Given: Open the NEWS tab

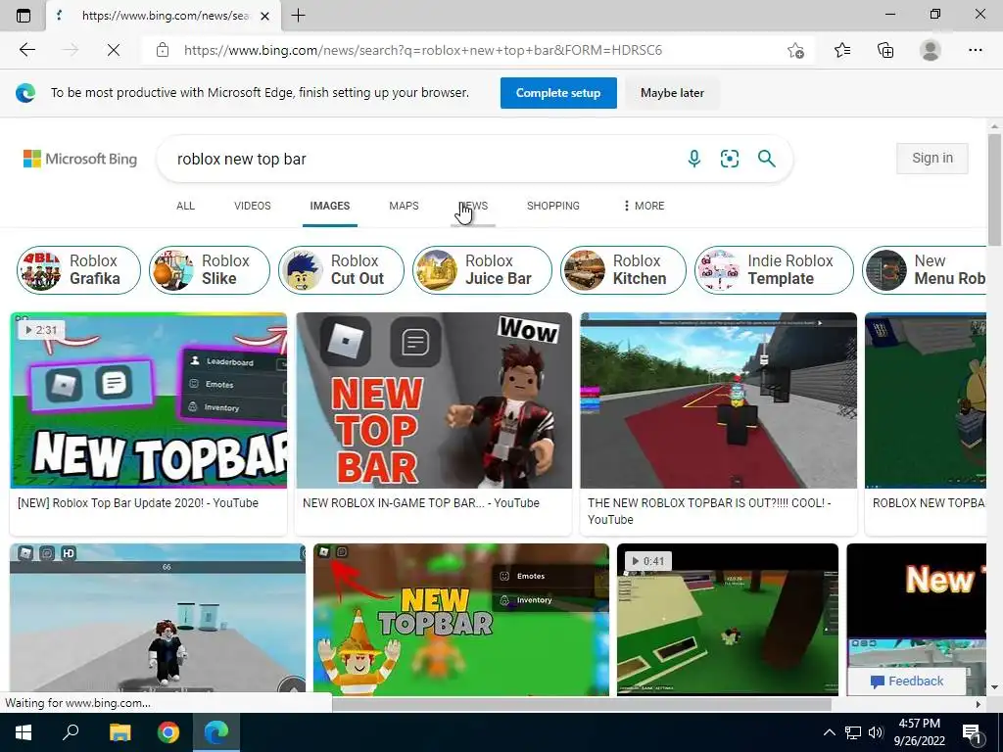Looking at the screenshot, I should coord(473,206).
